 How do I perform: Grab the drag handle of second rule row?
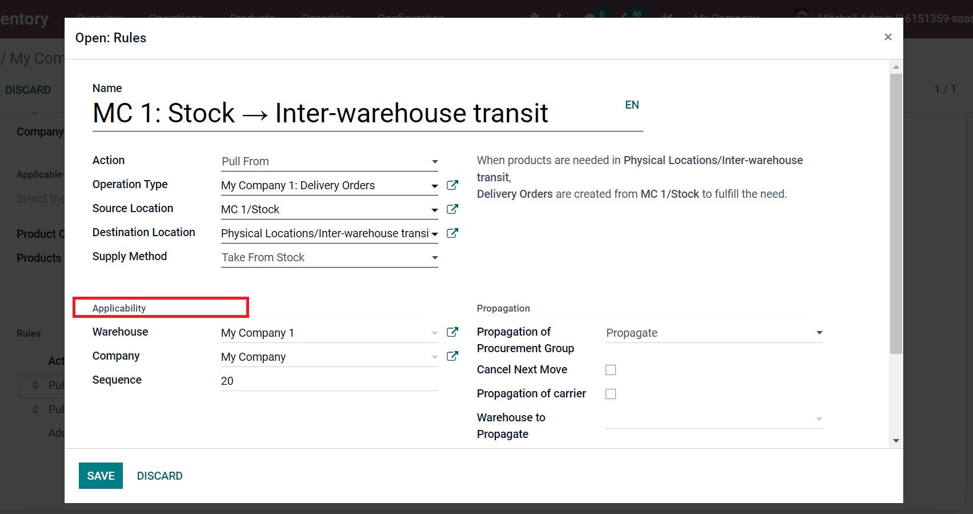pyautogui.click(x=35, y=409)
